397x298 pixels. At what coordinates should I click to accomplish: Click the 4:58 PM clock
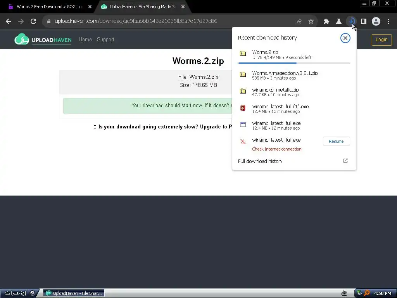click(383, 293)
